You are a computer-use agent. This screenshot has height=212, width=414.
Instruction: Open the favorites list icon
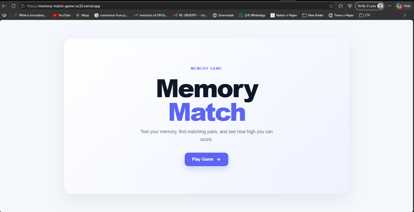point(341,6)
